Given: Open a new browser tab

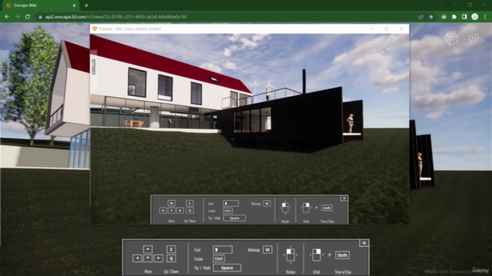Looking at the screenshot, I should point(86,5).
